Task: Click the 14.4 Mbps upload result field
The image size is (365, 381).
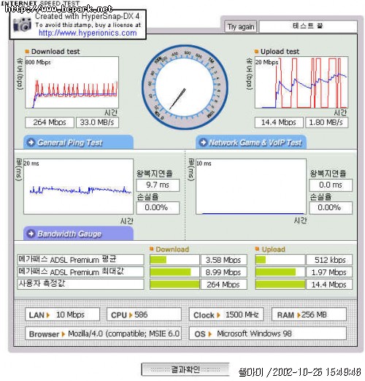Action: point(279,123)
